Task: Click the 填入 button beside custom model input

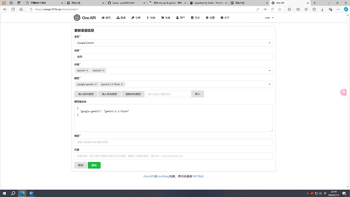Action: tap(197, 94)
